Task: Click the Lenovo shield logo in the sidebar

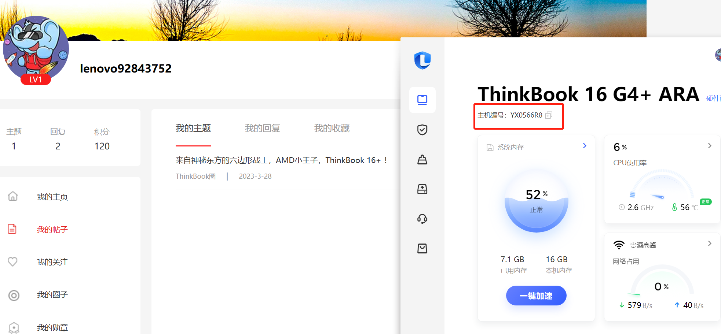Action: (x=422, y=60)
